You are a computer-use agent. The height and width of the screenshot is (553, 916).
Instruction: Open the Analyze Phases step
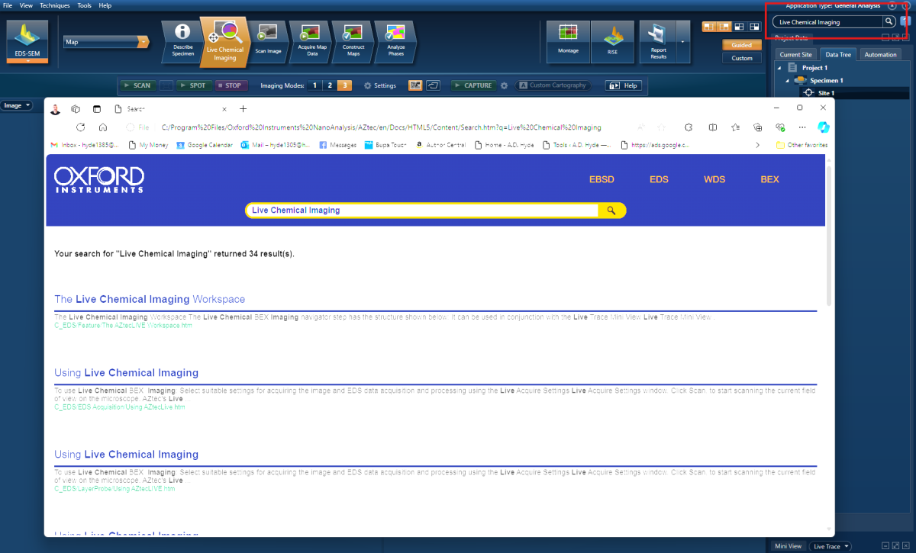[395, 40]
